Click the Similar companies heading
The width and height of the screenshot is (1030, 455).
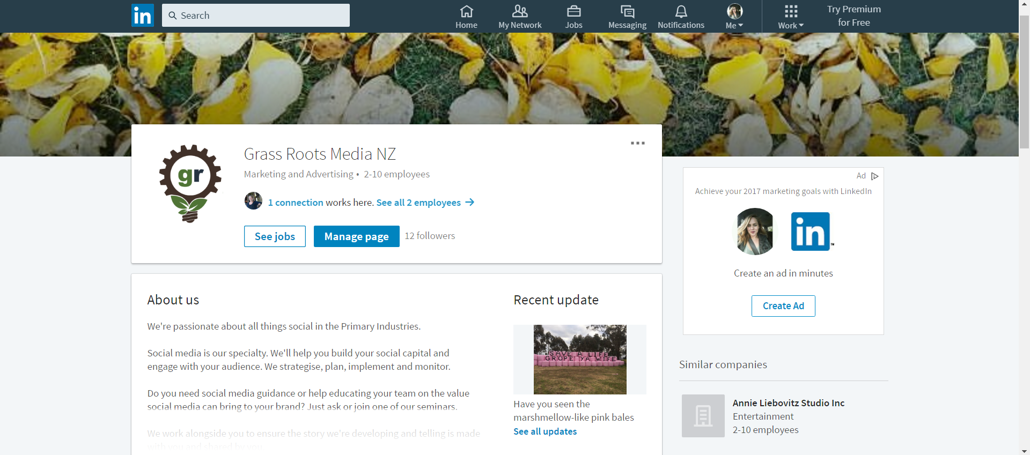click(723, 364)
